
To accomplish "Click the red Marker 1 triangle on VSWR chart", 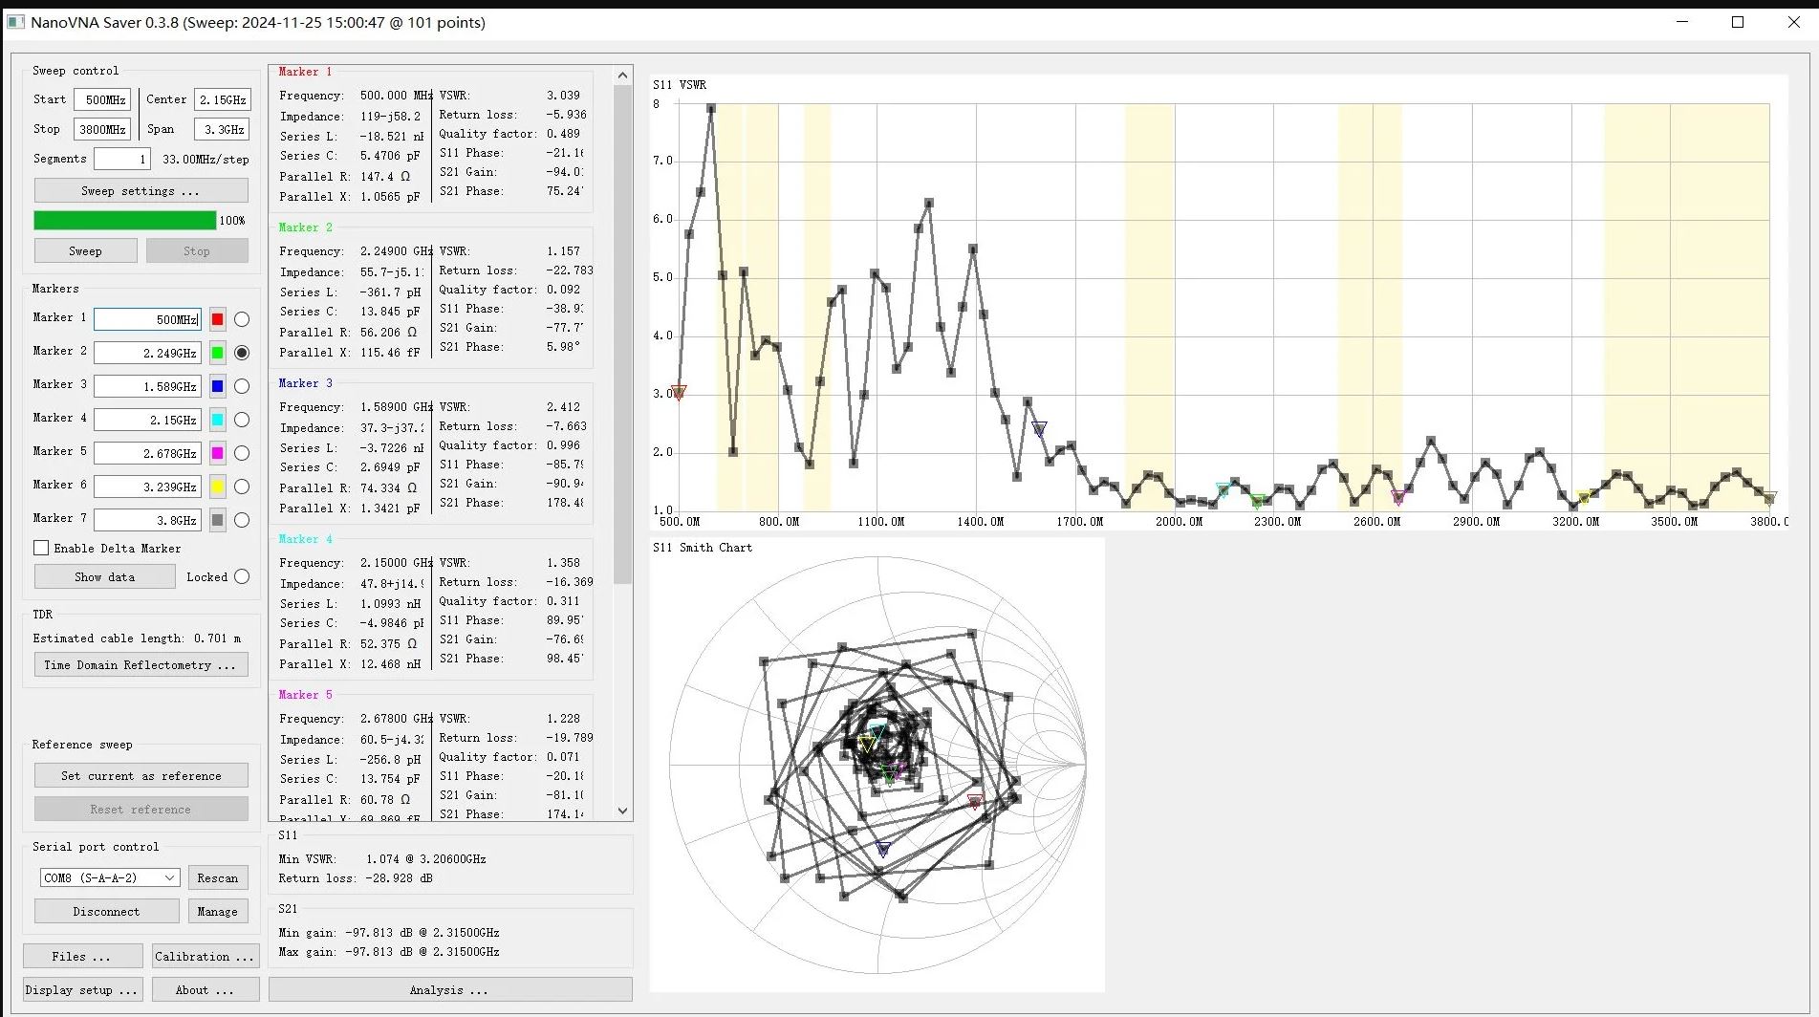I will point(679,392).
